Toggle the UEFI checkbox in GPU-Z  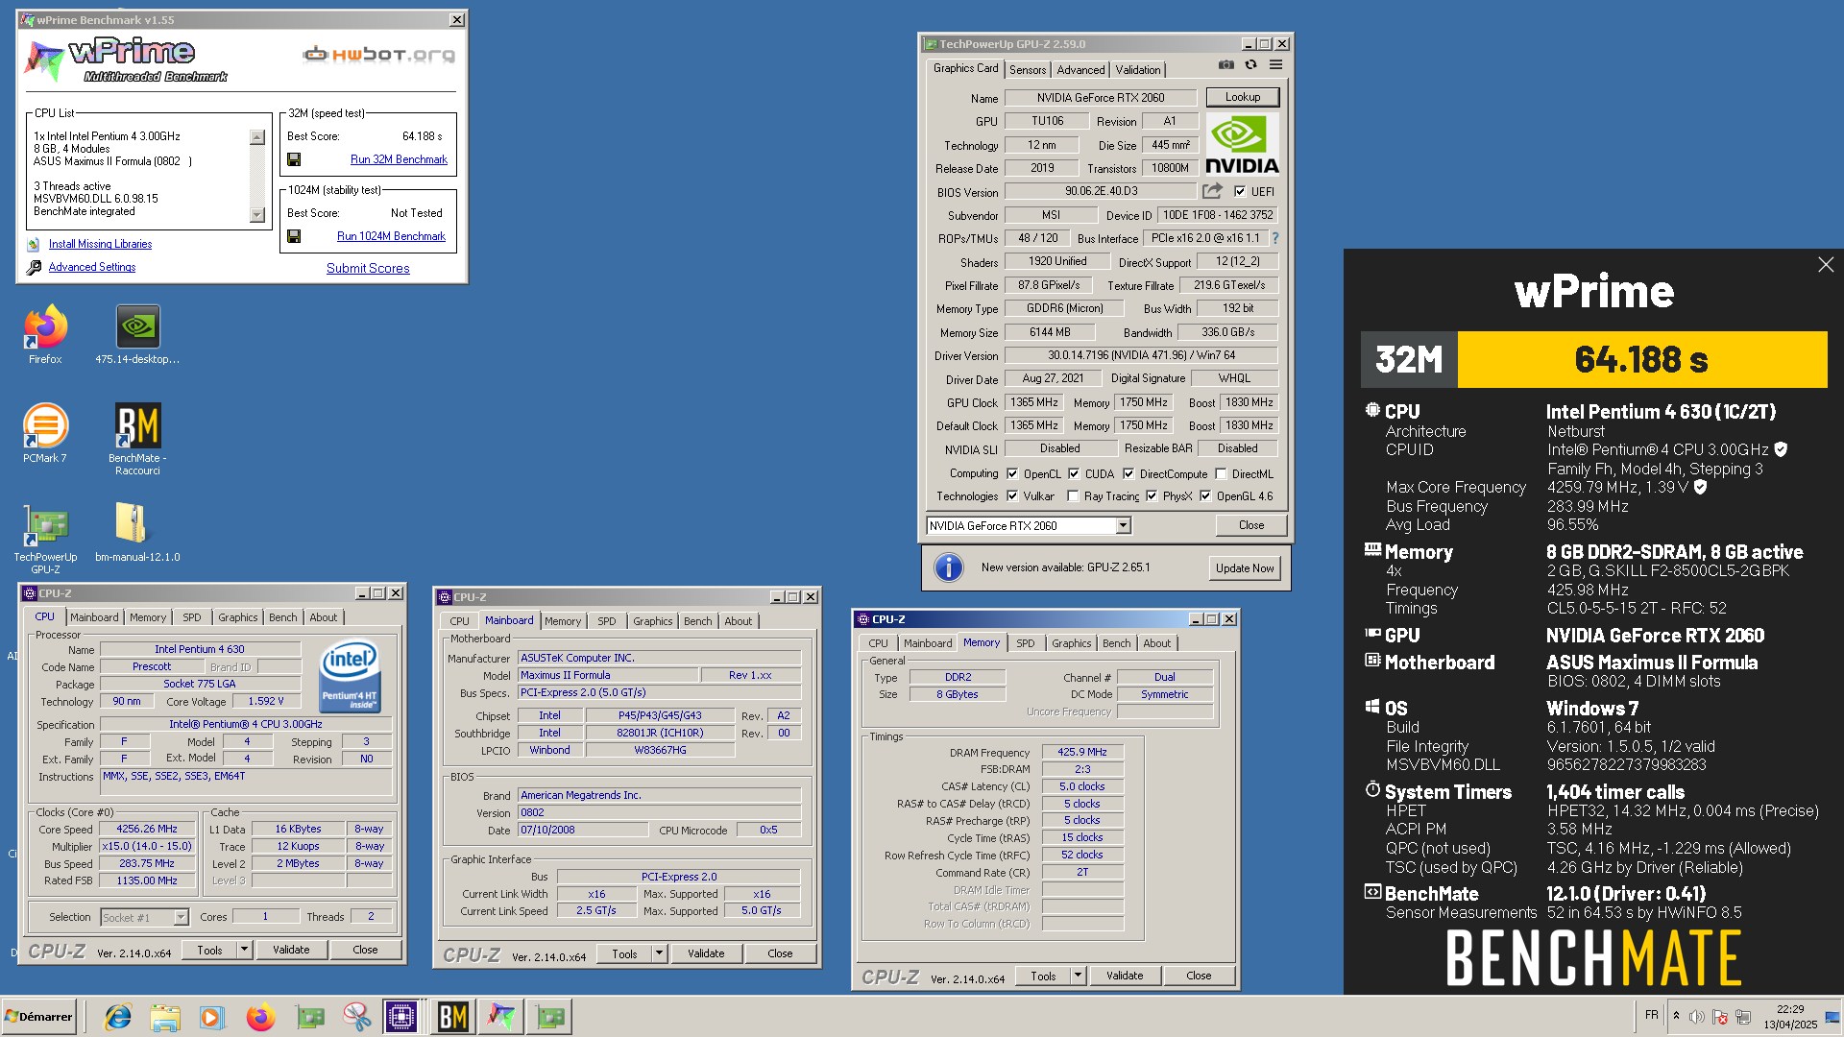[x=1240, y=191]
